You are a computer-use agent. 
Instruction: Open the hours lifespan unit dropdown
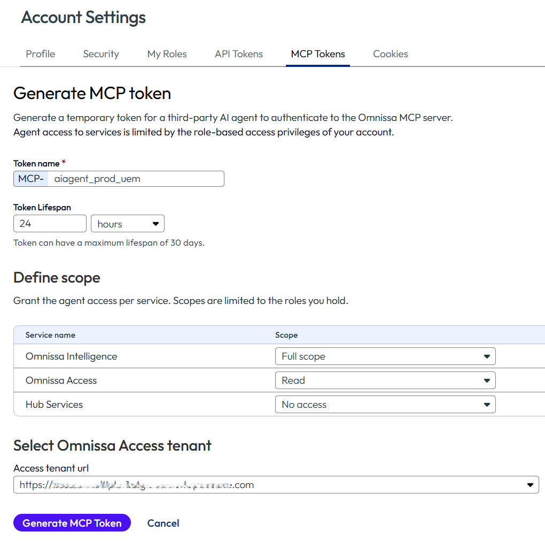click(x=128, y=224)
